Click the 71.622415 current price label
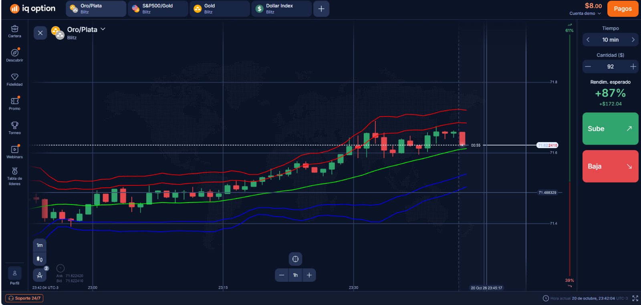 point(547,145)
